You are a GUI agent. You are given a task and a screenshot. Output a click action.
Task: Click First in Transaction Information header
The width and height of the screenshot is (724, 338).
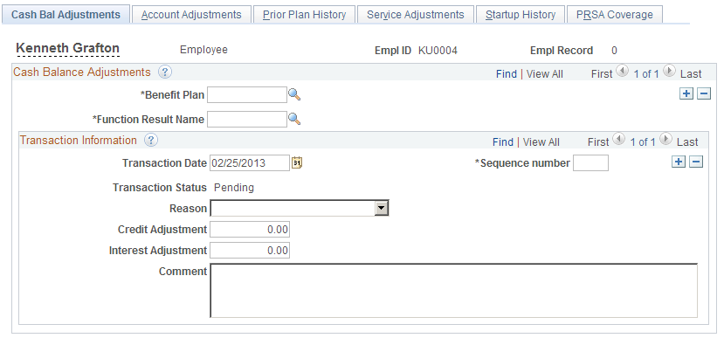(x=598, y=142)
